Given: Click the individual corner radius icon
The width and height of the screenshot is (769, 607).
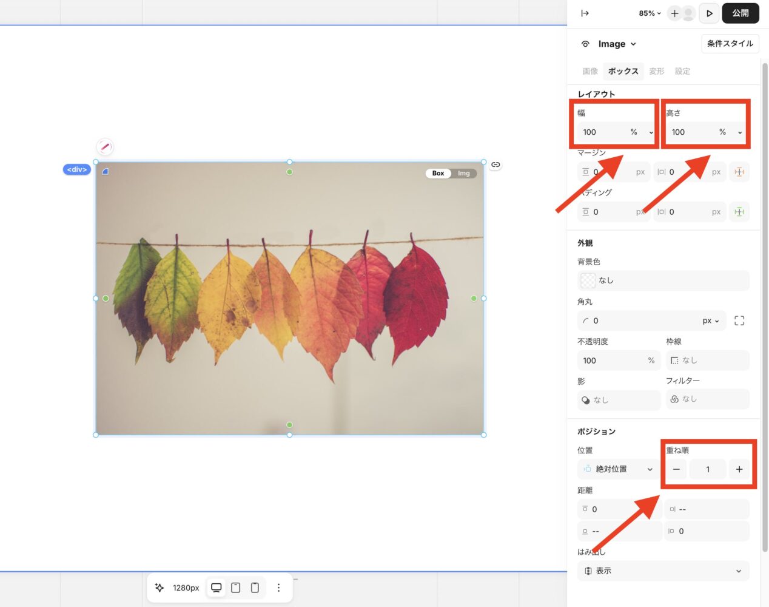Looking at the screenshot, I should pos(739,320).
